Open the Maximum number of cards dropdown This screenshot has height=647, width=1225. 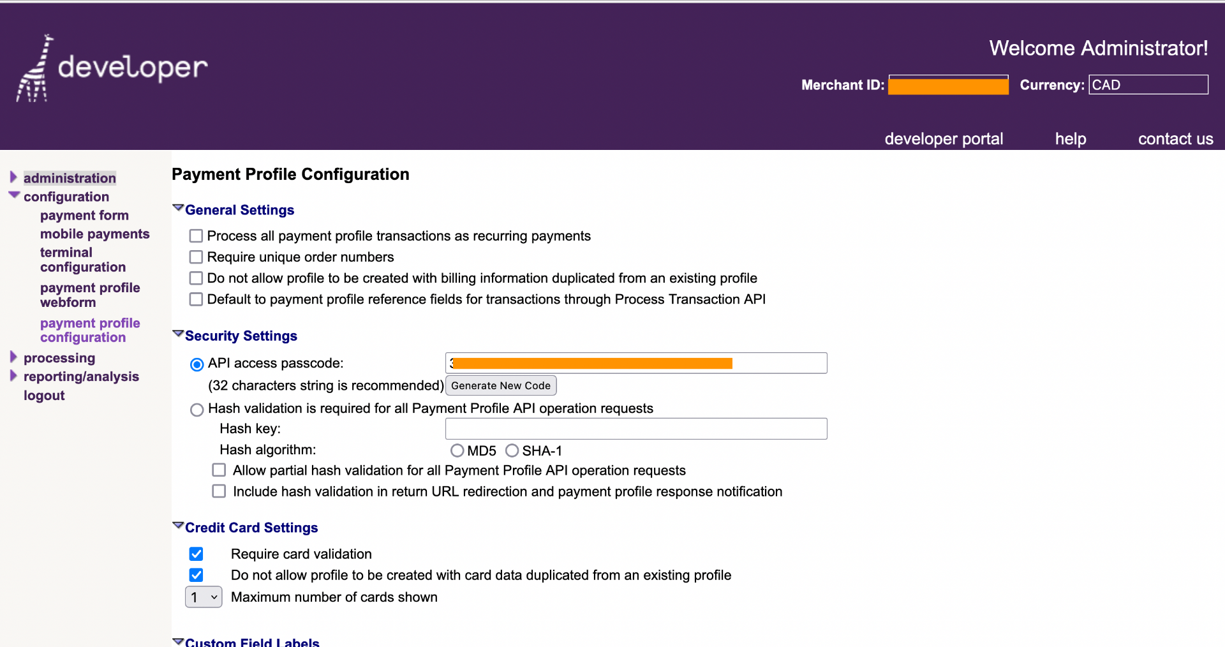click(204, 597)
